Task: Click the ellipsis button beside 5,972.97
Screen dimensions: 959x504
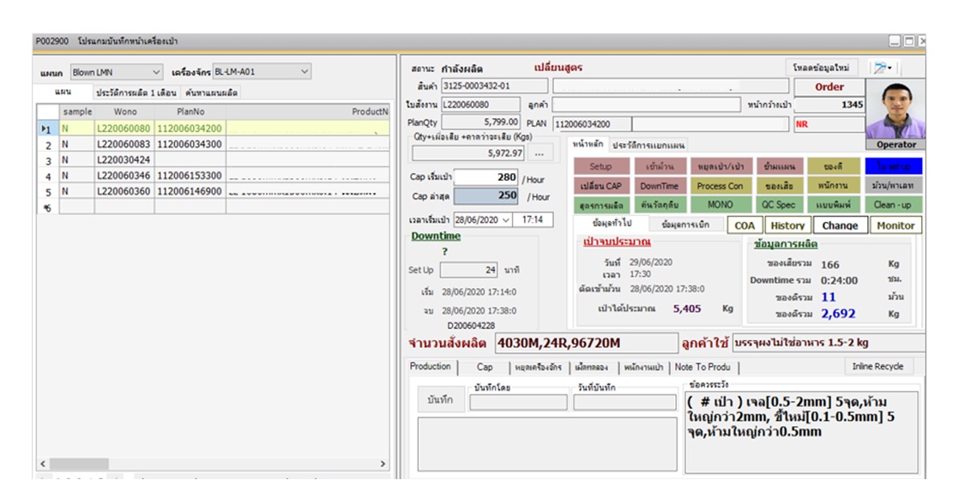Action: click(x=539, y=153)
